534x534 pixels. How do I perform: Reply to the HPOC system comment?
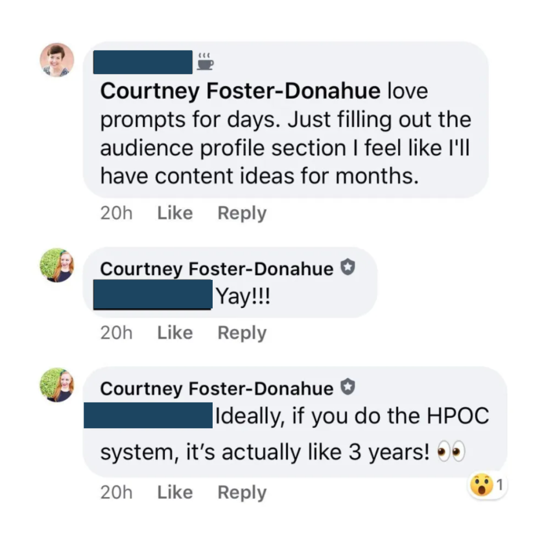[242, 492]
